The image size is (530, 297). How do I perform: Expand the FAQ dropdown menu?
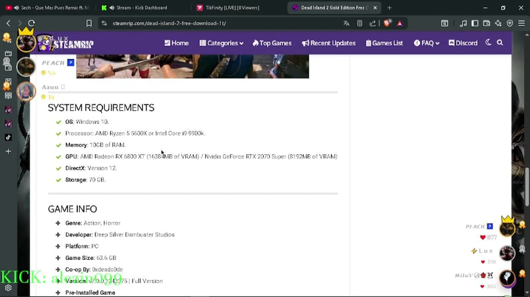pyautogui.click(x=426, y=43)
